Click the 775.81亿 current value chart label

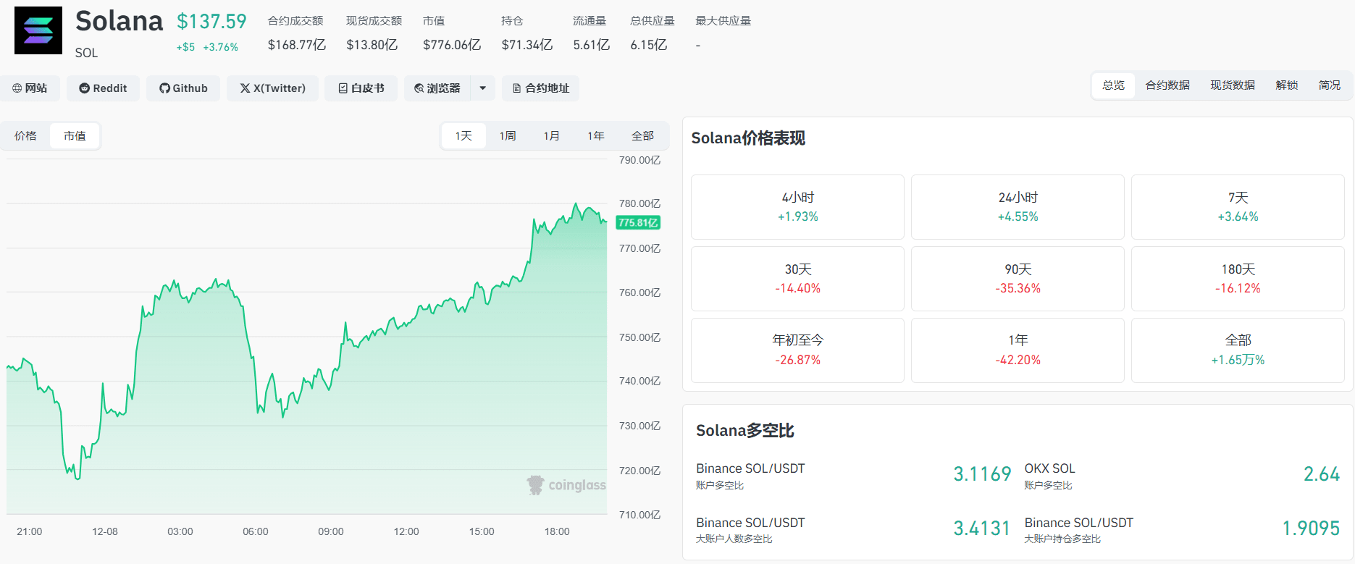pos(638,223)
